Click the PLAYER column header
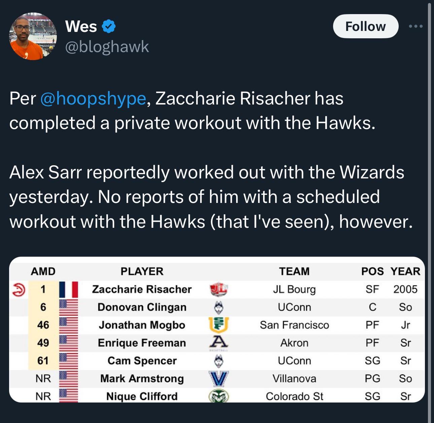 [142, 271]
